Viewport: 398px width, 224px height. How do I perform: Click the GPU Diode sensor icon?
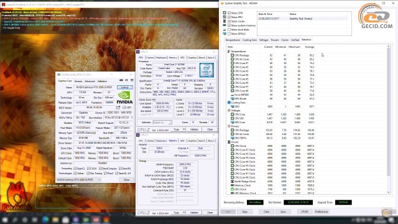click(x=232, y=98)
